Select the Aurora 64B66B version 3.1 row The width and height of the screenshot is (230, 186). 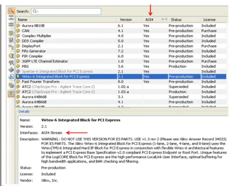121,97
